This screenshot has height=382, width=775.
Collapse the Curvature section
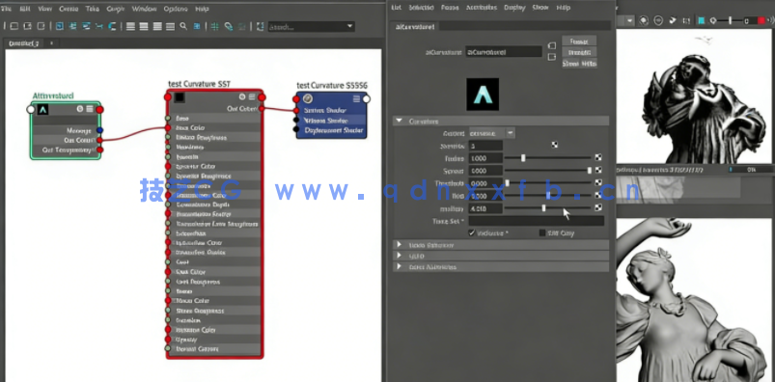pos(399,122)
